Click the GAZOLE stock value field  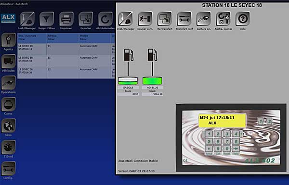(x=128, y=94)
